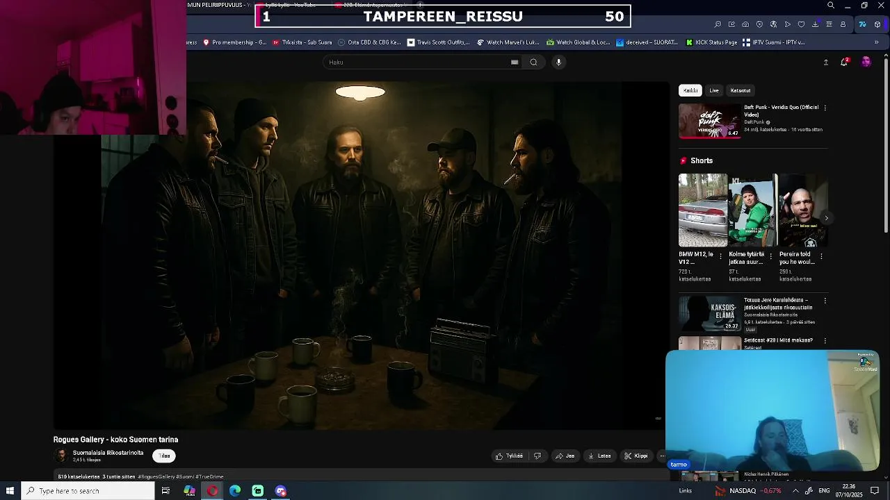Open the Watch Global & Loc bookmark
Viewport: 890px width, 500px height.
578,42
